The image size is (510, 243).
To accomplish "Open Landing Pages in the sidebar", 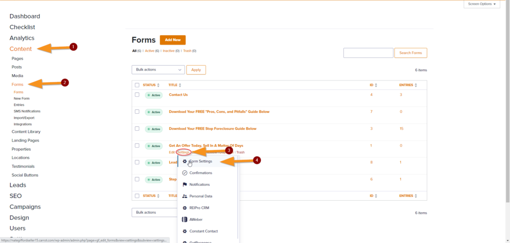I will [25, 140].
